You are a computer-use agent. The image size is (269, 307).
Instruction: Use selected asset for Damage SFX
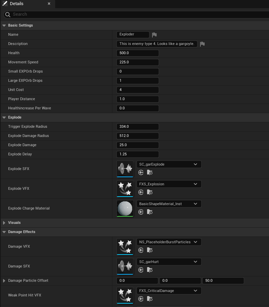point(141,270)
